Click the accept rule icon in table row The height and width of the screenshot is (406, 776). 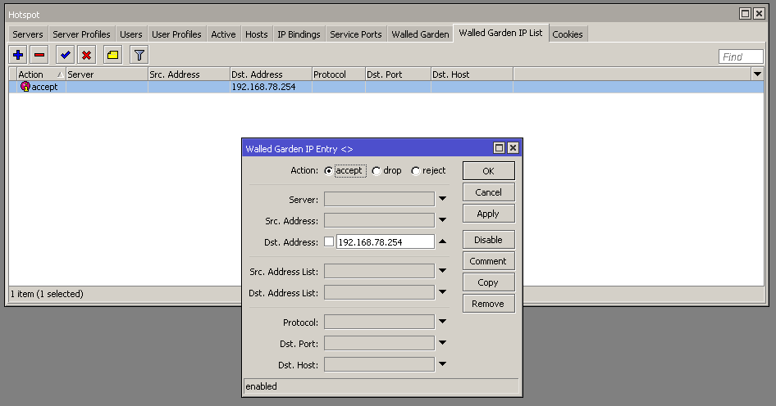[x=25, y=87]
